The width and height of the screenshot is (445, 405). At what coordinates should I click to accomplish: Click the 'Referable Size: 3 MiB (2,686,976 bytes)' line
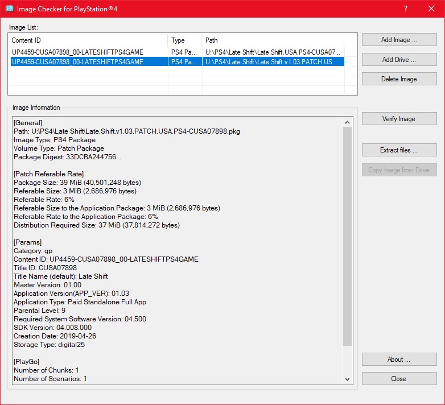[75, 191]
